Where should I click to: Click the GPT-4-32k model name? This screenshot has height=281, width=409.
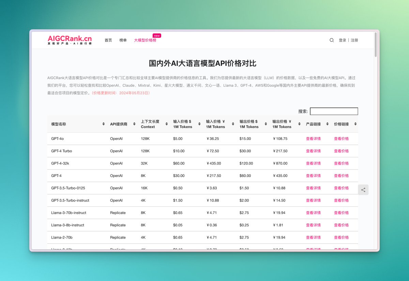60,163
